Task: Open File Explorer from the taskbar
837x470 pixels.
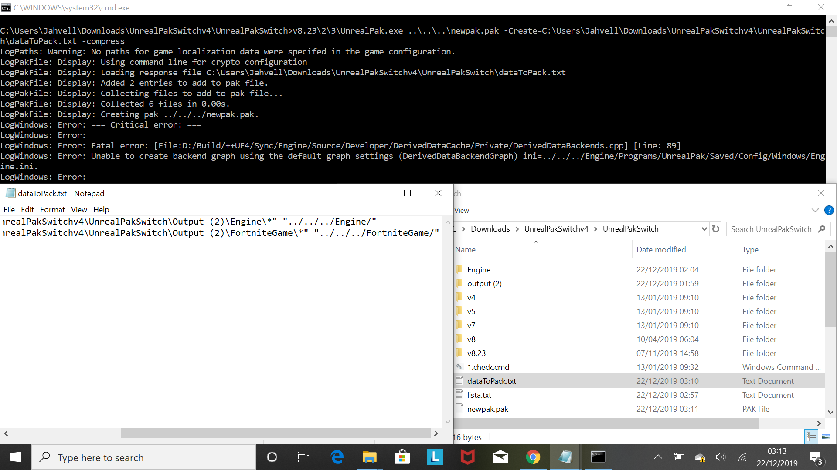Action: (369, 457)
